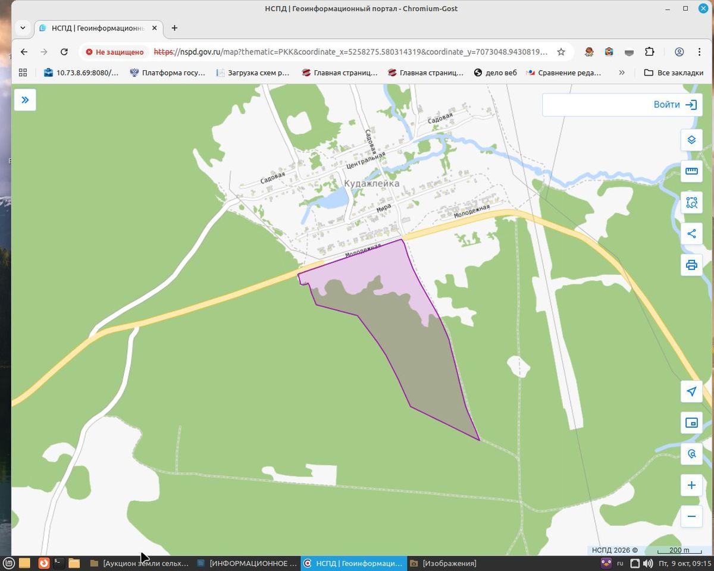Open the 10.73.8.69:8080 bookmark
The image size is (714, 571).
click(x=81, y=73)
